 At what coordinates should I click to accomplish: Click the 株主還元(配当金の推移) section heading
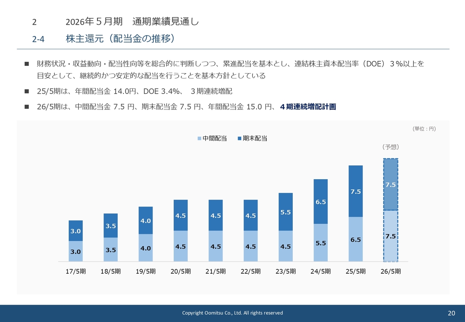pos(120,39)
